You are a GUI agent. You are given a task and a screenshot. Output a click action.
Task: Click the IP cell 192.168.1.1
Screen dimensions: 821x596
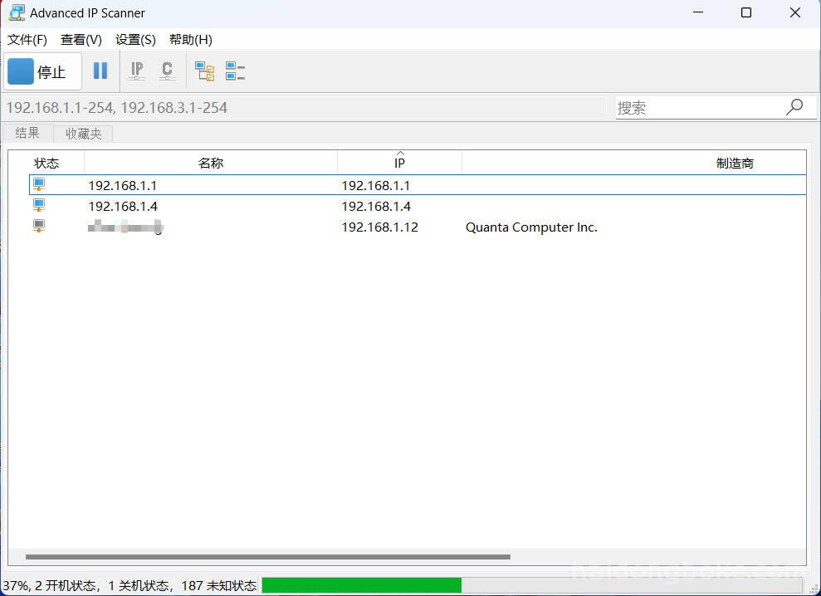375,185
